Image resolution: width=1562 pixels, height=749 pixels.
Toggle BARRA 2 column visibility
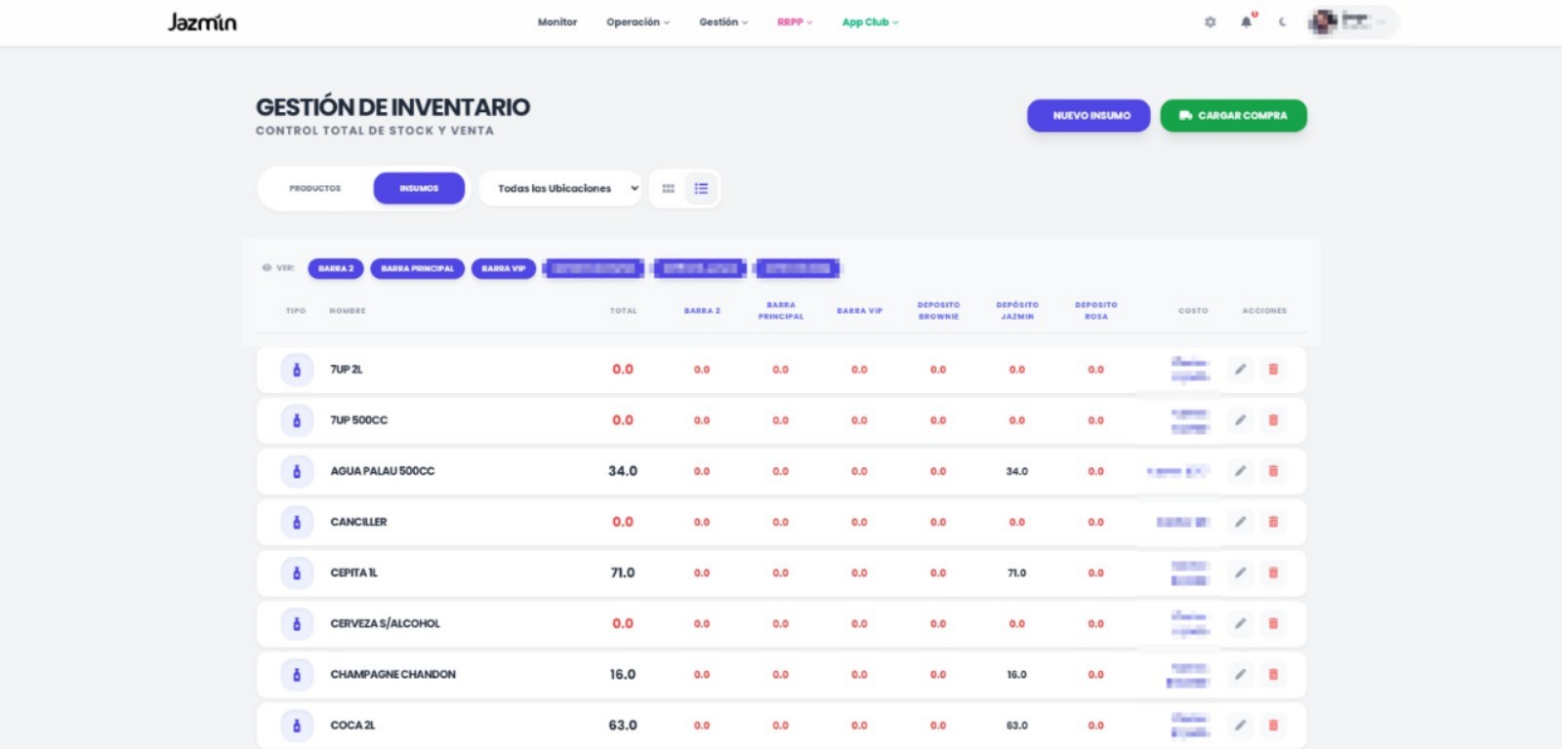click(336, 268)
